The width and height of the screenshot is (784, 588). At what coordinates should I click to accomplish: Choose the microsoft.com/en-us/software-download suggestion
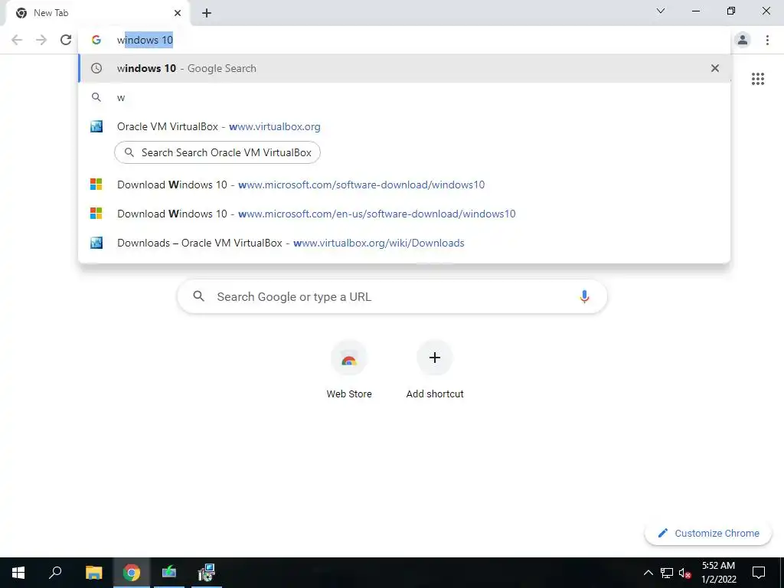click(x=404, y=214)
